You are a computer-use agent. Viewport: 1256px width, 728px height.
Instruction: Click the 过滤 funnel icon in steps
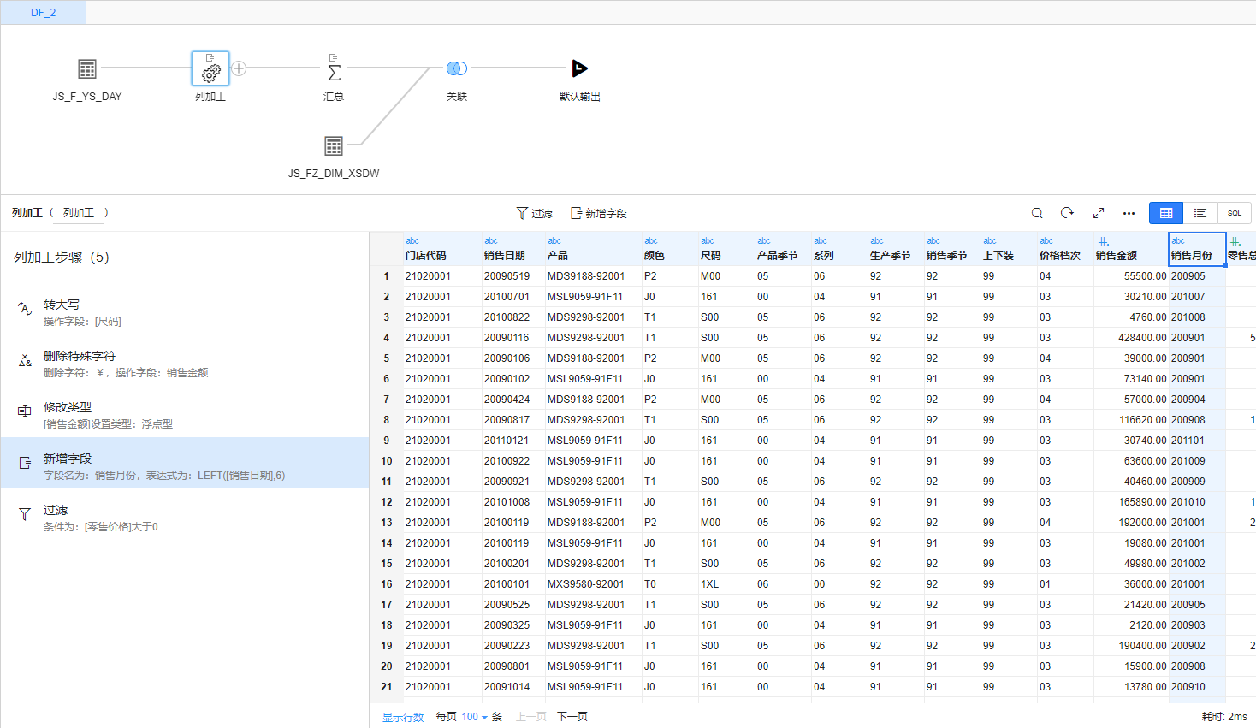pyautogui.click(x=25, y=514)
